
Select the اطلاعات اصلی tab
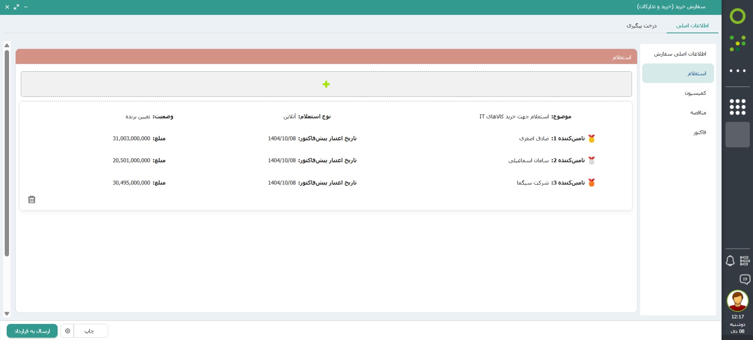click(x=692, y=25)
